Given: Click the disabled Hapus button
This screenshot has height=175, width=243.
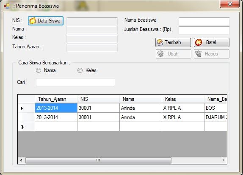Looking at the screenshot, I should [212, 54].
